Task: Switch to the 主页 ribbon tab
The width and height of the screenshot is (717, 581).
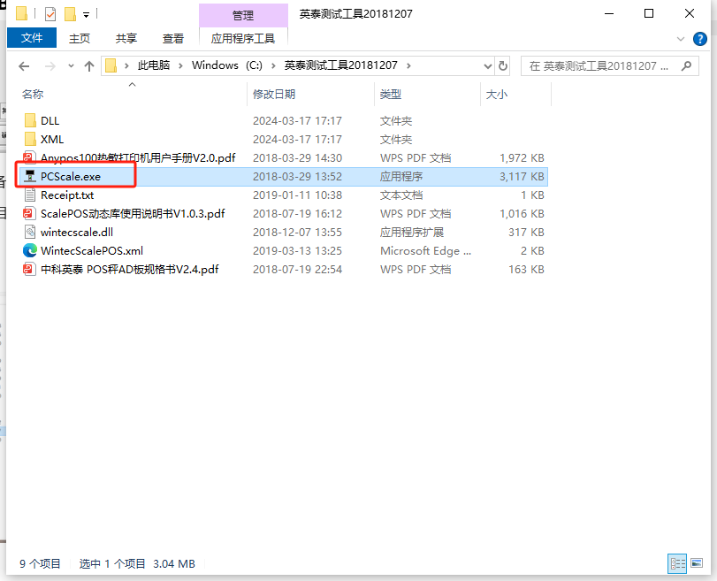Action: (79, 38)
